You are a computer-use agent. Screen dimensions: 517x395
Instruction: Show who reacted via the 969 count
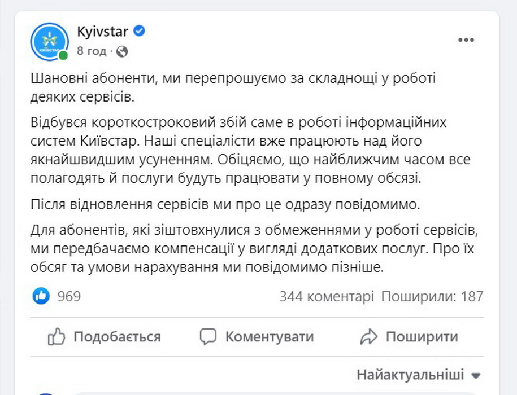pyautogui.click(x=69, y=296)
